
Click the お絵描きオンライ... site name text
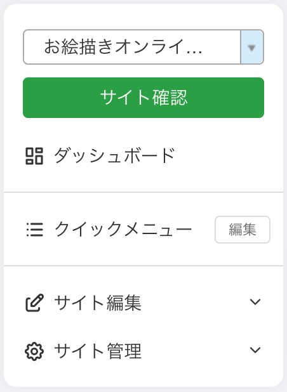[123, 47]
